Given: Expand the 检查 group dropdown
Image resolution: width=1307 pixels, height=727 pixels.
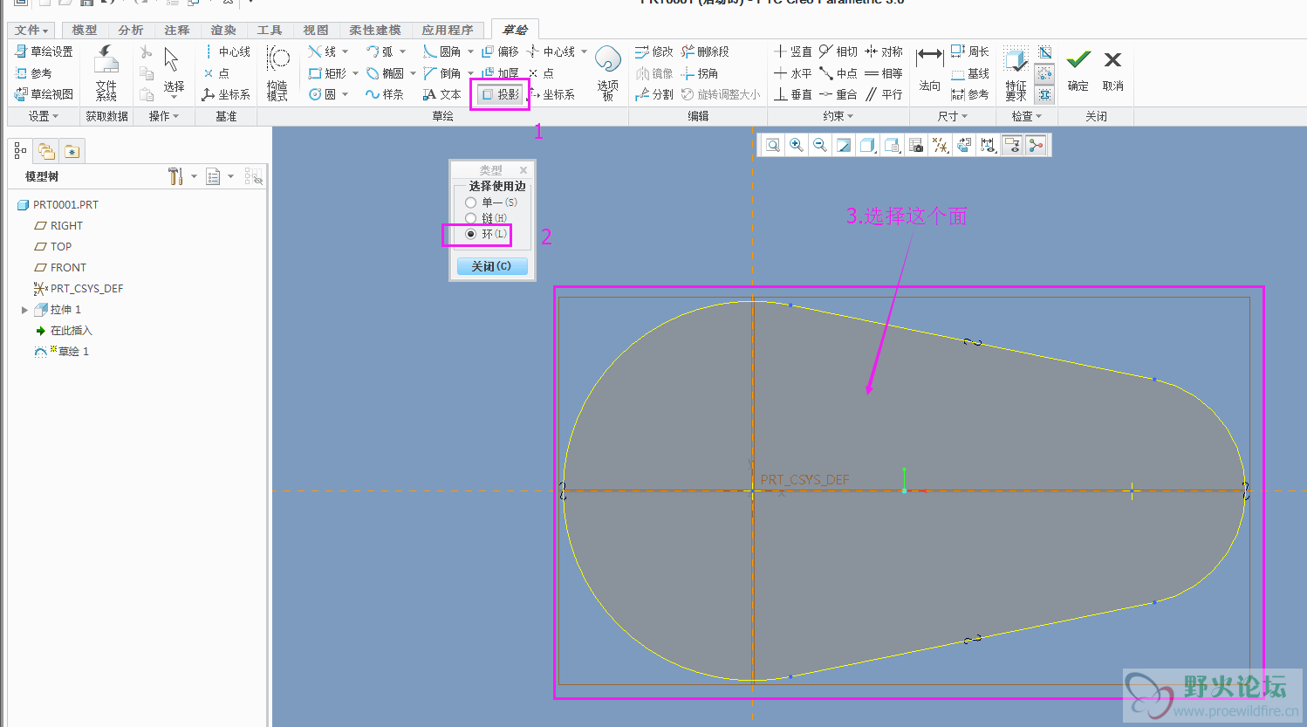Looking at the screenshot, I should click(x=1027, y=116).
